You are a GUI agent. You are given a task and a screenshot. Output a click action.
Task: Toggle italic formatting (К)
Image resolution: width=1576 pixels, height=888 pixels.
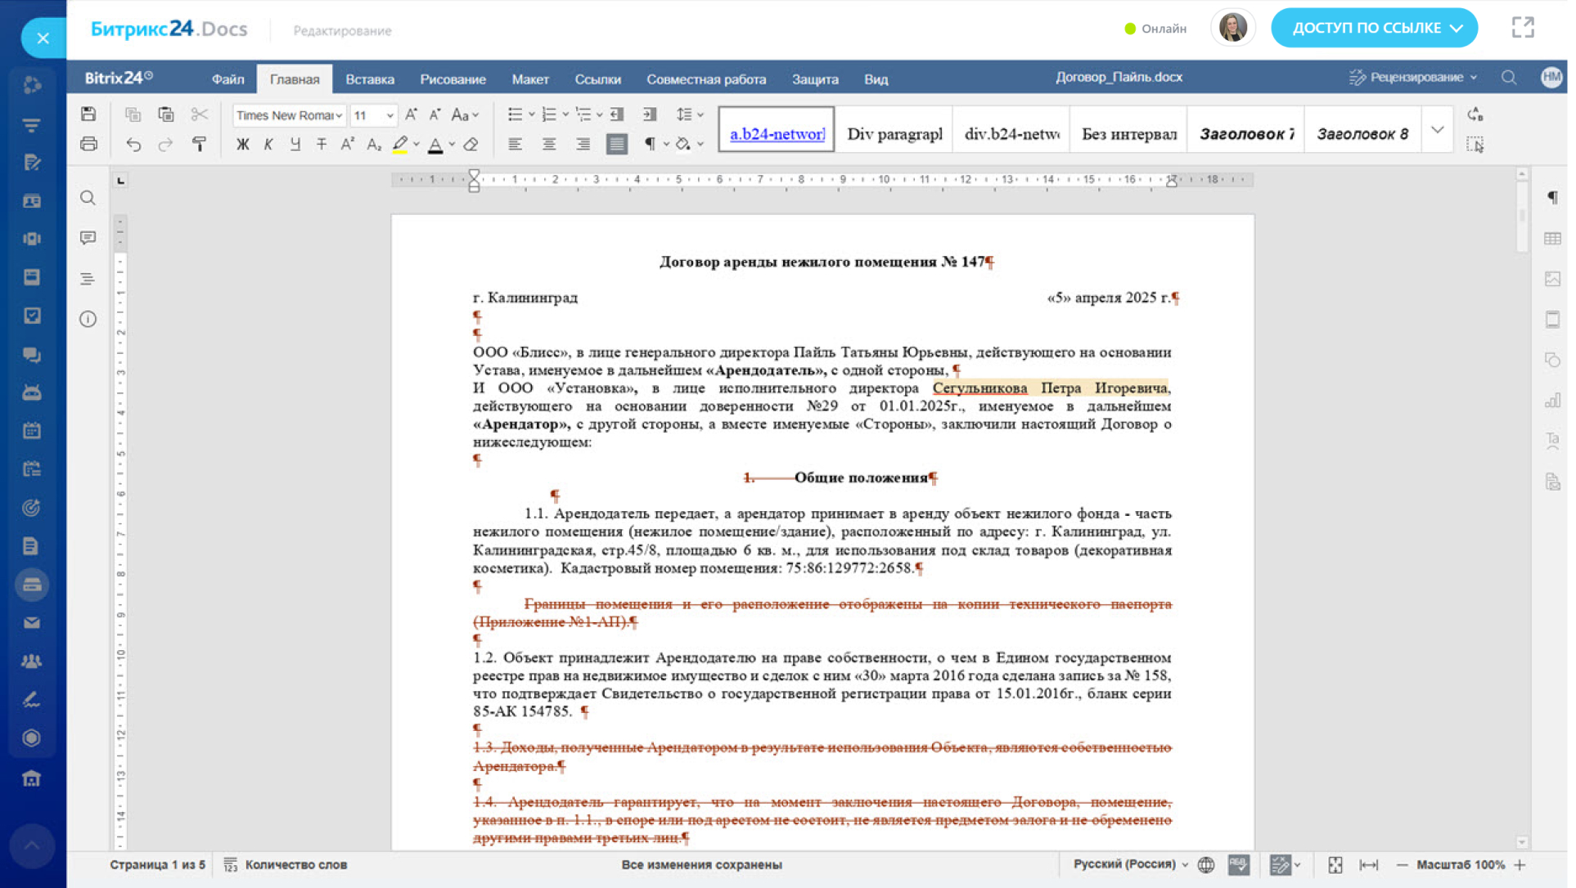point(268,145)
